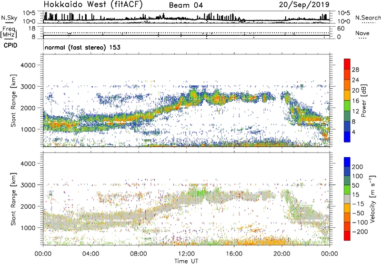Click the solid line sample under N.Sky
381x264 pixels.
click(9, 23)
